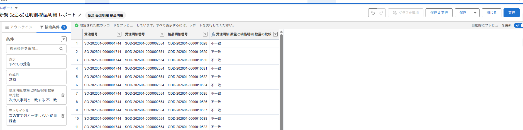Delete the 受注明細.数量と納品明細.数量の比較 filter via trash icon

[63, 95]
